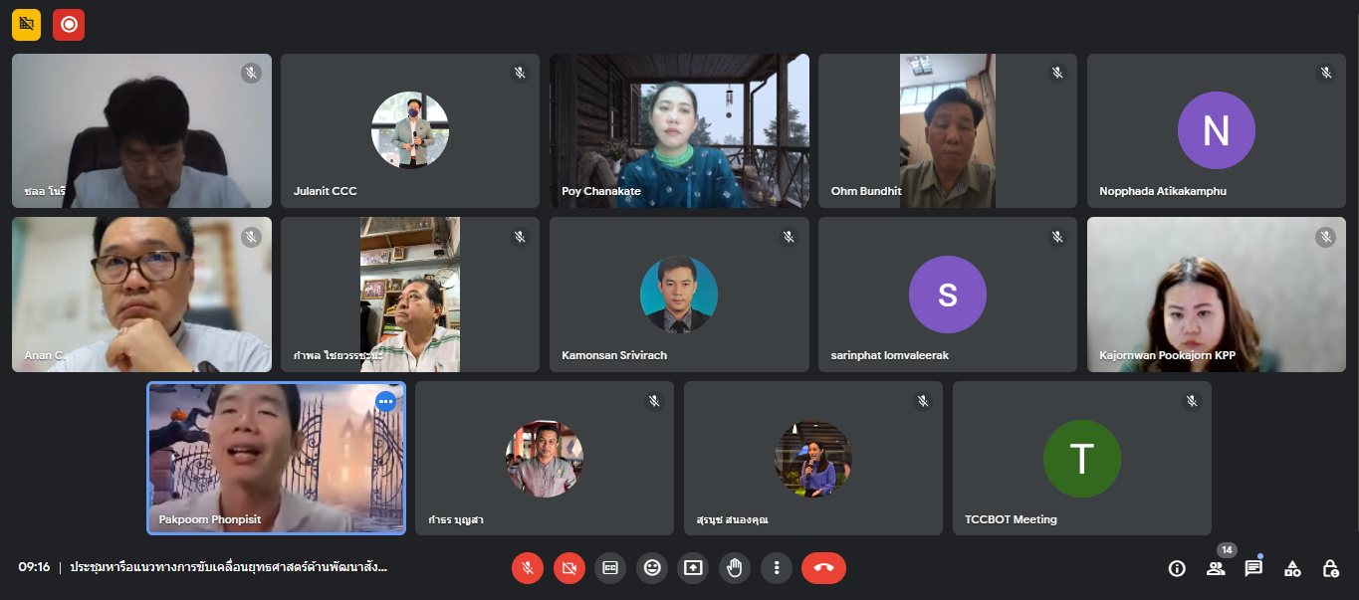The image size is (1359, 600).
Task: Toggle the microphone mute button
Action: [528, 567]
